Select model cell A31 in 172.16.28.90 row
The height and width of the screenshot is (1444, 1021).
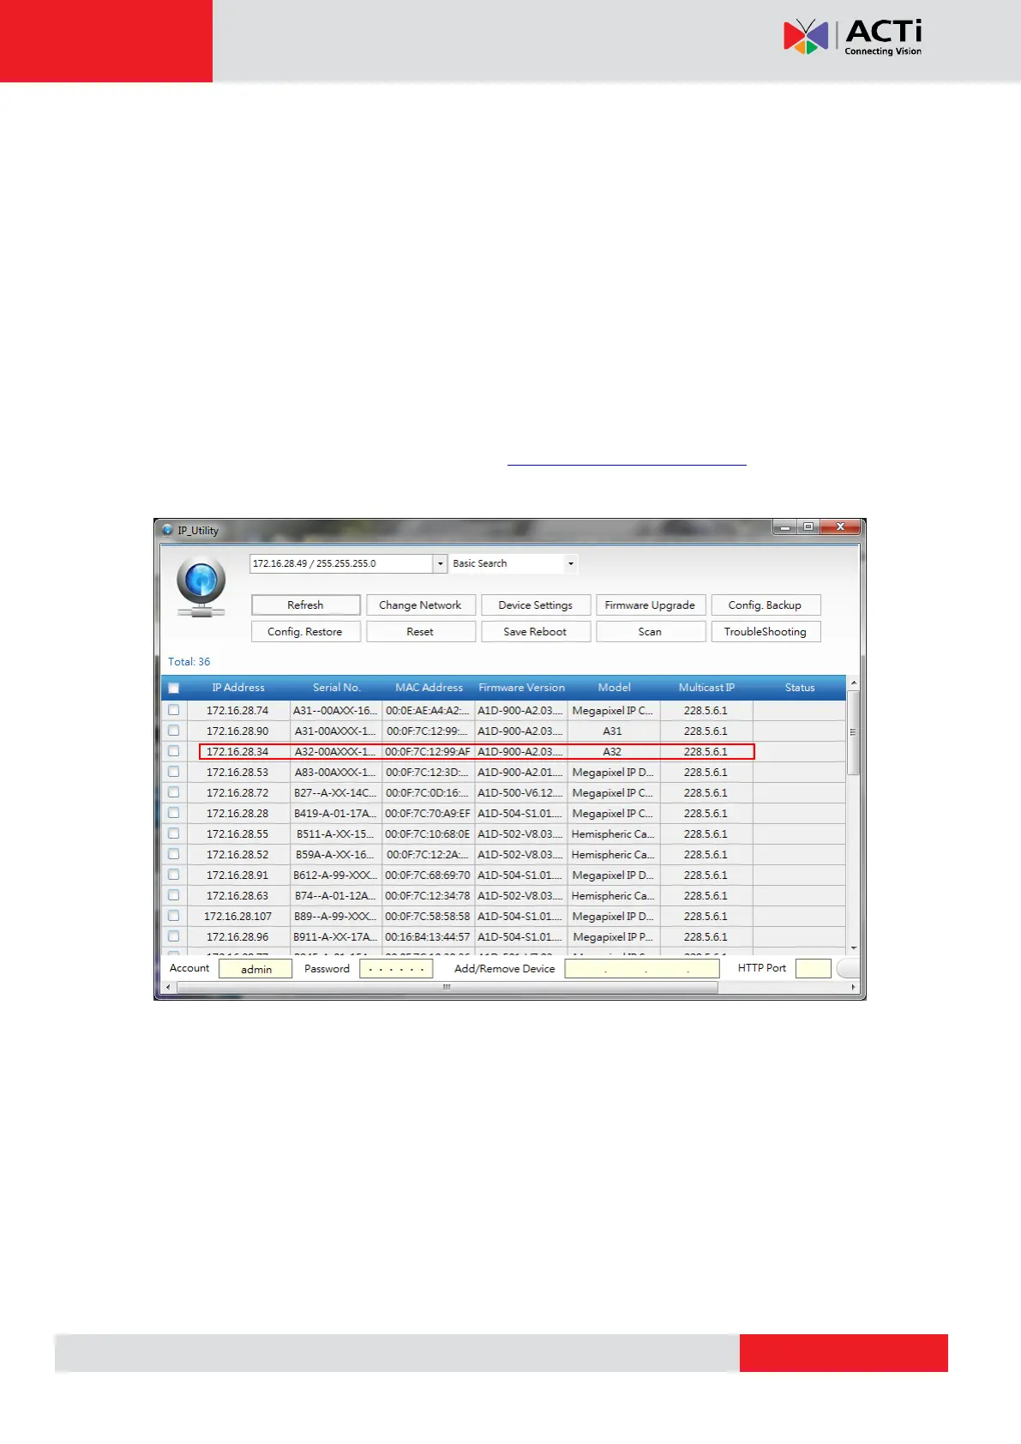pyautogui.click(x=613, y=731)
